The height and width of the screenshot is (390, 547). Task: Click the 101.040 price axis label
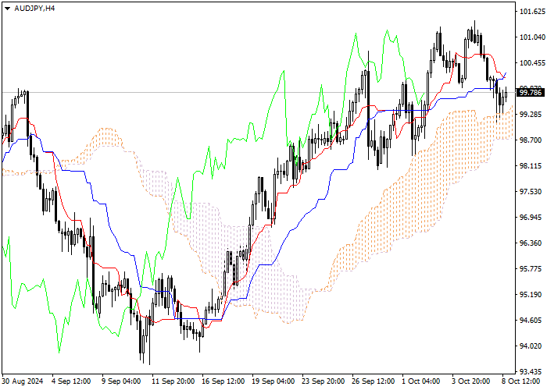click(x=532, y=37)
